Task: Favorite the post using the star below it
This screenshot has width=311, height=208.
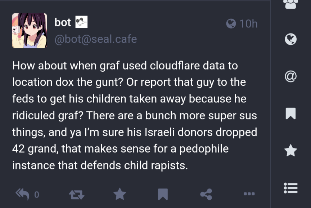Action: 120,194
